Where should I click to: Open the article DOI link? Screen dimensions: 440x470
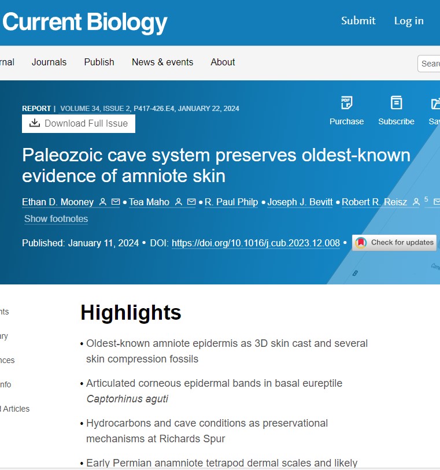[256, 243]
